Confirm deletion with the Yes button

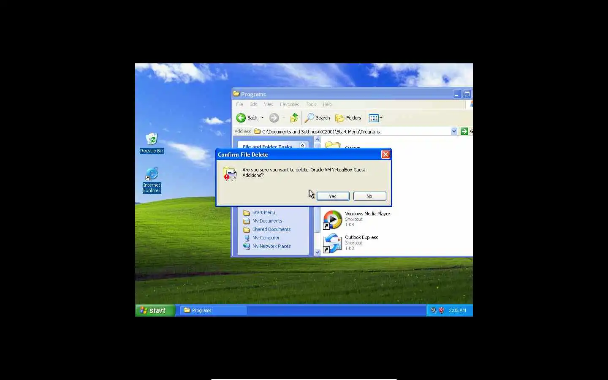(333, 196)
